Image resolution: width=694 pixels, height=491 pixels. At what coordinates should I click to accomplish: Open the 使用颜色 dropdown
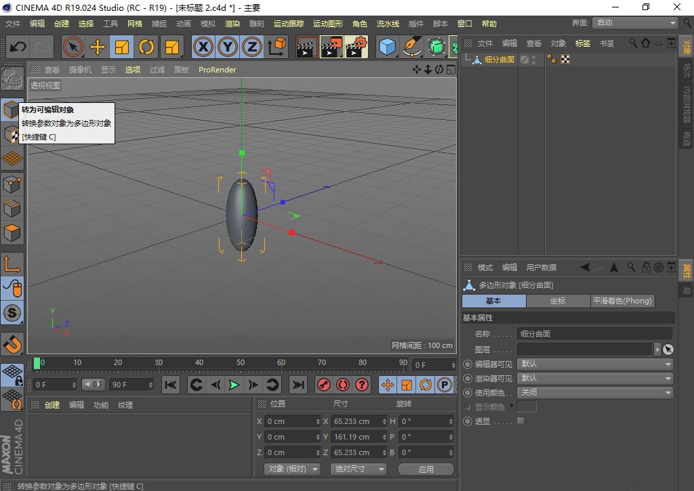595,393
